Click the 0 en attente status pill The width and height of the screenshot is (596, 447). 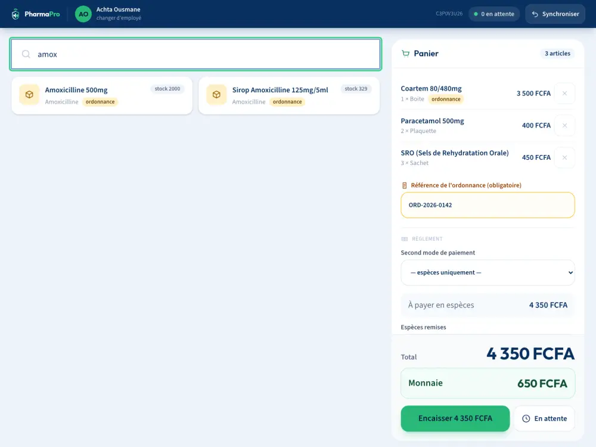click(x=493, y=14)
